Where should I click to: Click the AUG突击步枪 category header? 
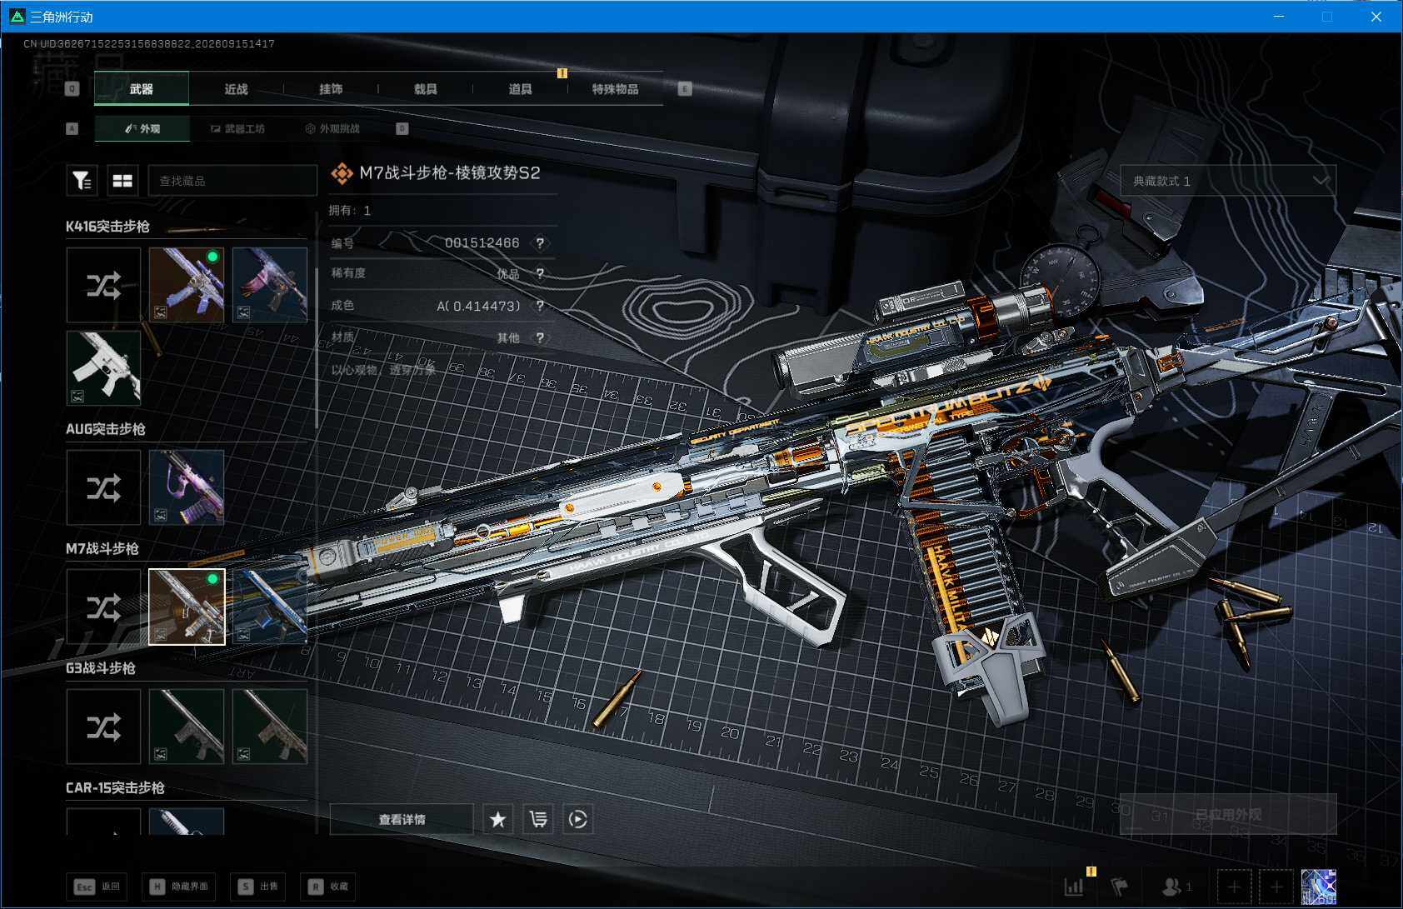(x=106, y=429)
